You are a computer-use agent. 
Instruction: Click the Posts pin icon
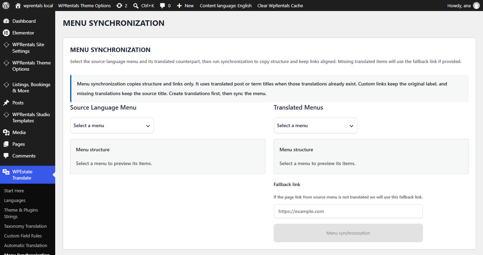tap(6, 103)
